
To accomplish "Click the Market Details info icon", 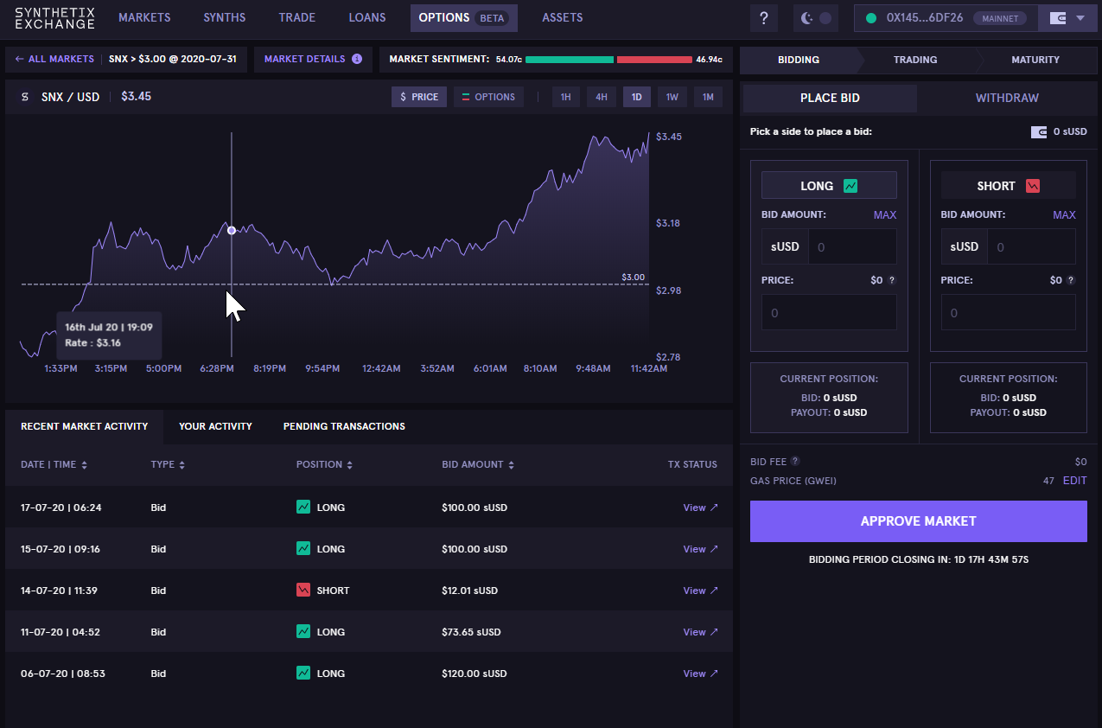I will click(356, 60).
